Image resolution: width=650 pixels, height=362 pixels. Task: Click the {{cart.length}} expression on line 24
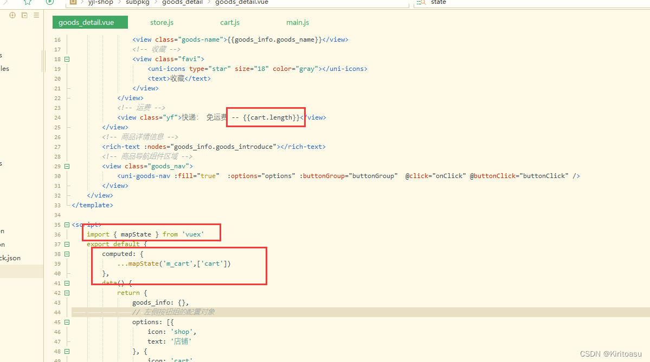click(x=271, y=117)
